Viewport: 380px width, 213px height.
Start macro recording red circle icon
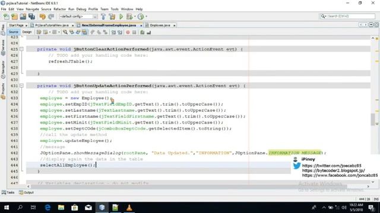(x=128, y=32)
